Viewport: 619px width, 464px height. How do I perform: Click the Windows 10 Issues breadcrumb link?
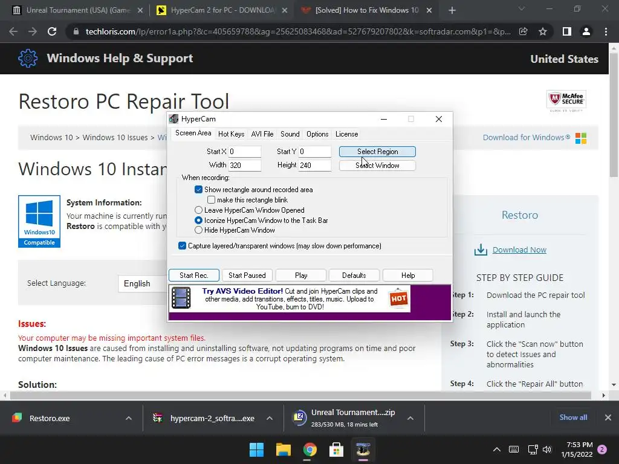click(x=115, y=138)
